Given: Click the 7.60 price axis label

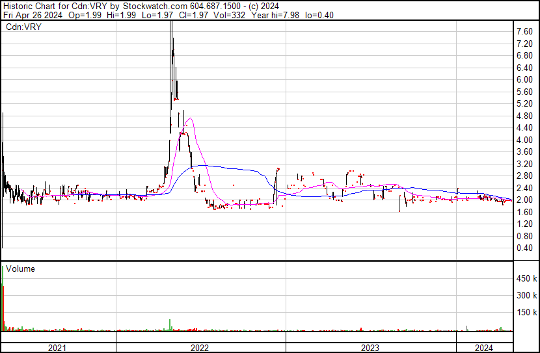Looking at the screenshot, I should (524, 32).
